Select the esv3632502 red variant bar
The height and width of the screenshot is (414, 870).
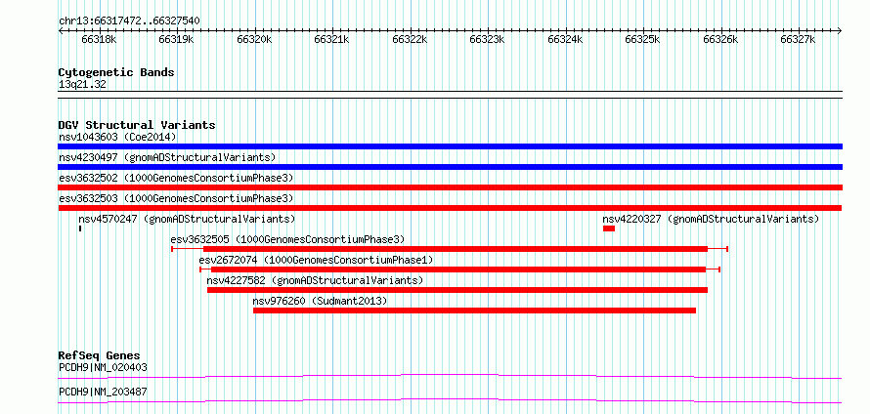point(450,187)
